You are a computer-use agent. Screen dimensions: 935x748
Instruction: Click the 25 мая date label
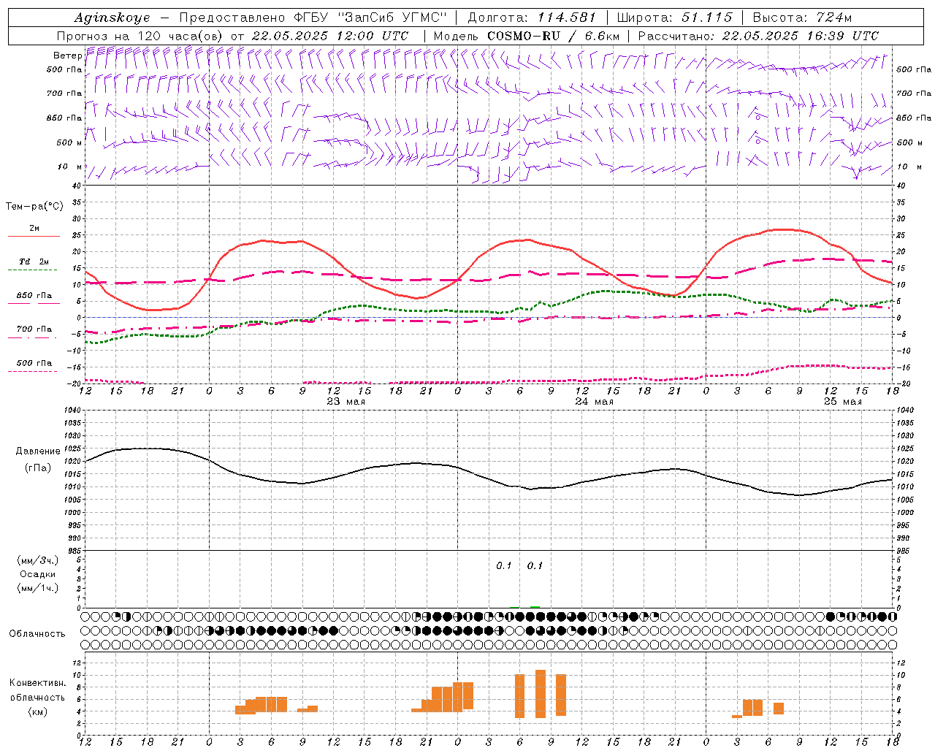coord(842,402)
